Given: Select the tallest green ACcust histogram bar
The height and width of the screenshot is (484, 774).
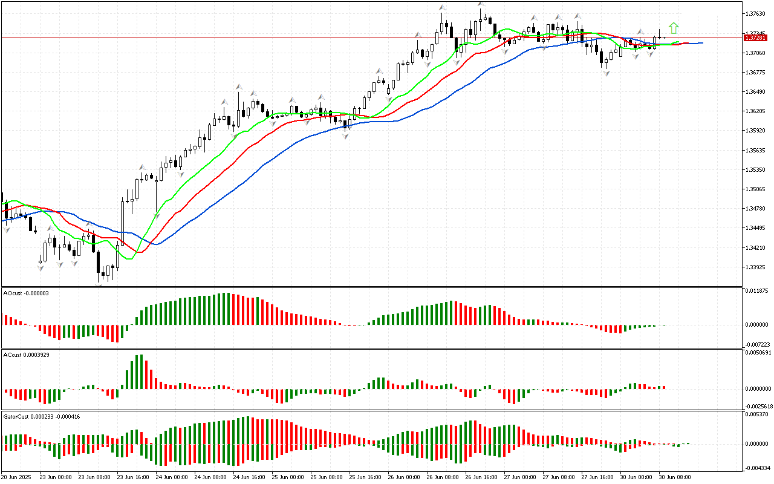Looking at the screenshot, I should tap(140, 371).
